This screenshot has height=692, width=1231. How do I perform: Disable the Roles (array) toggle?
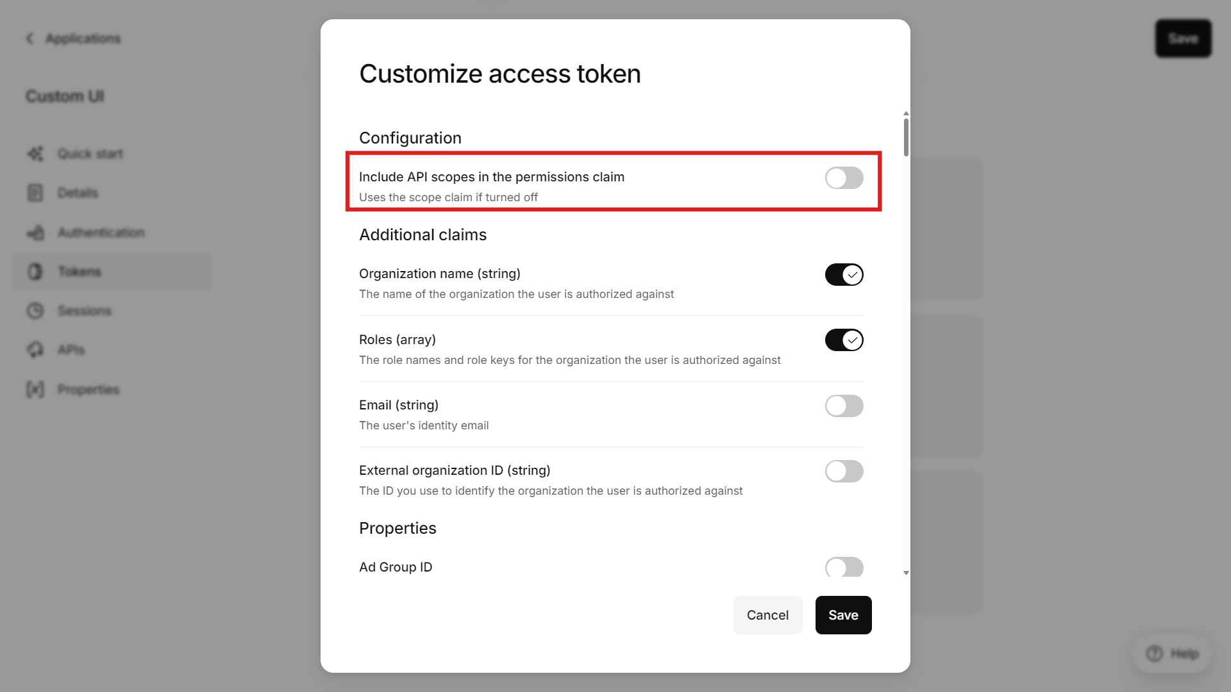(844, 340)
